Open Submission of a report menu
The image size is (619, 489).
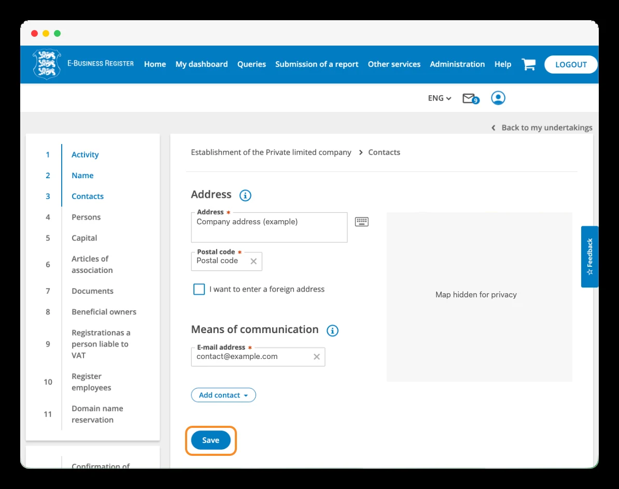[317, 64]
